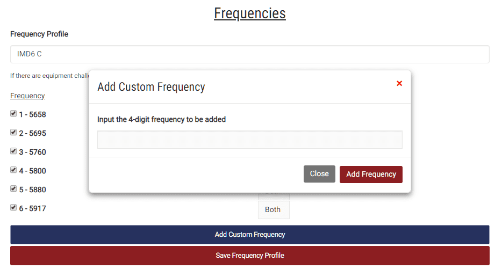Close the dialog with the red X icon
Screen dimensions: 502x276
[399, 83]
